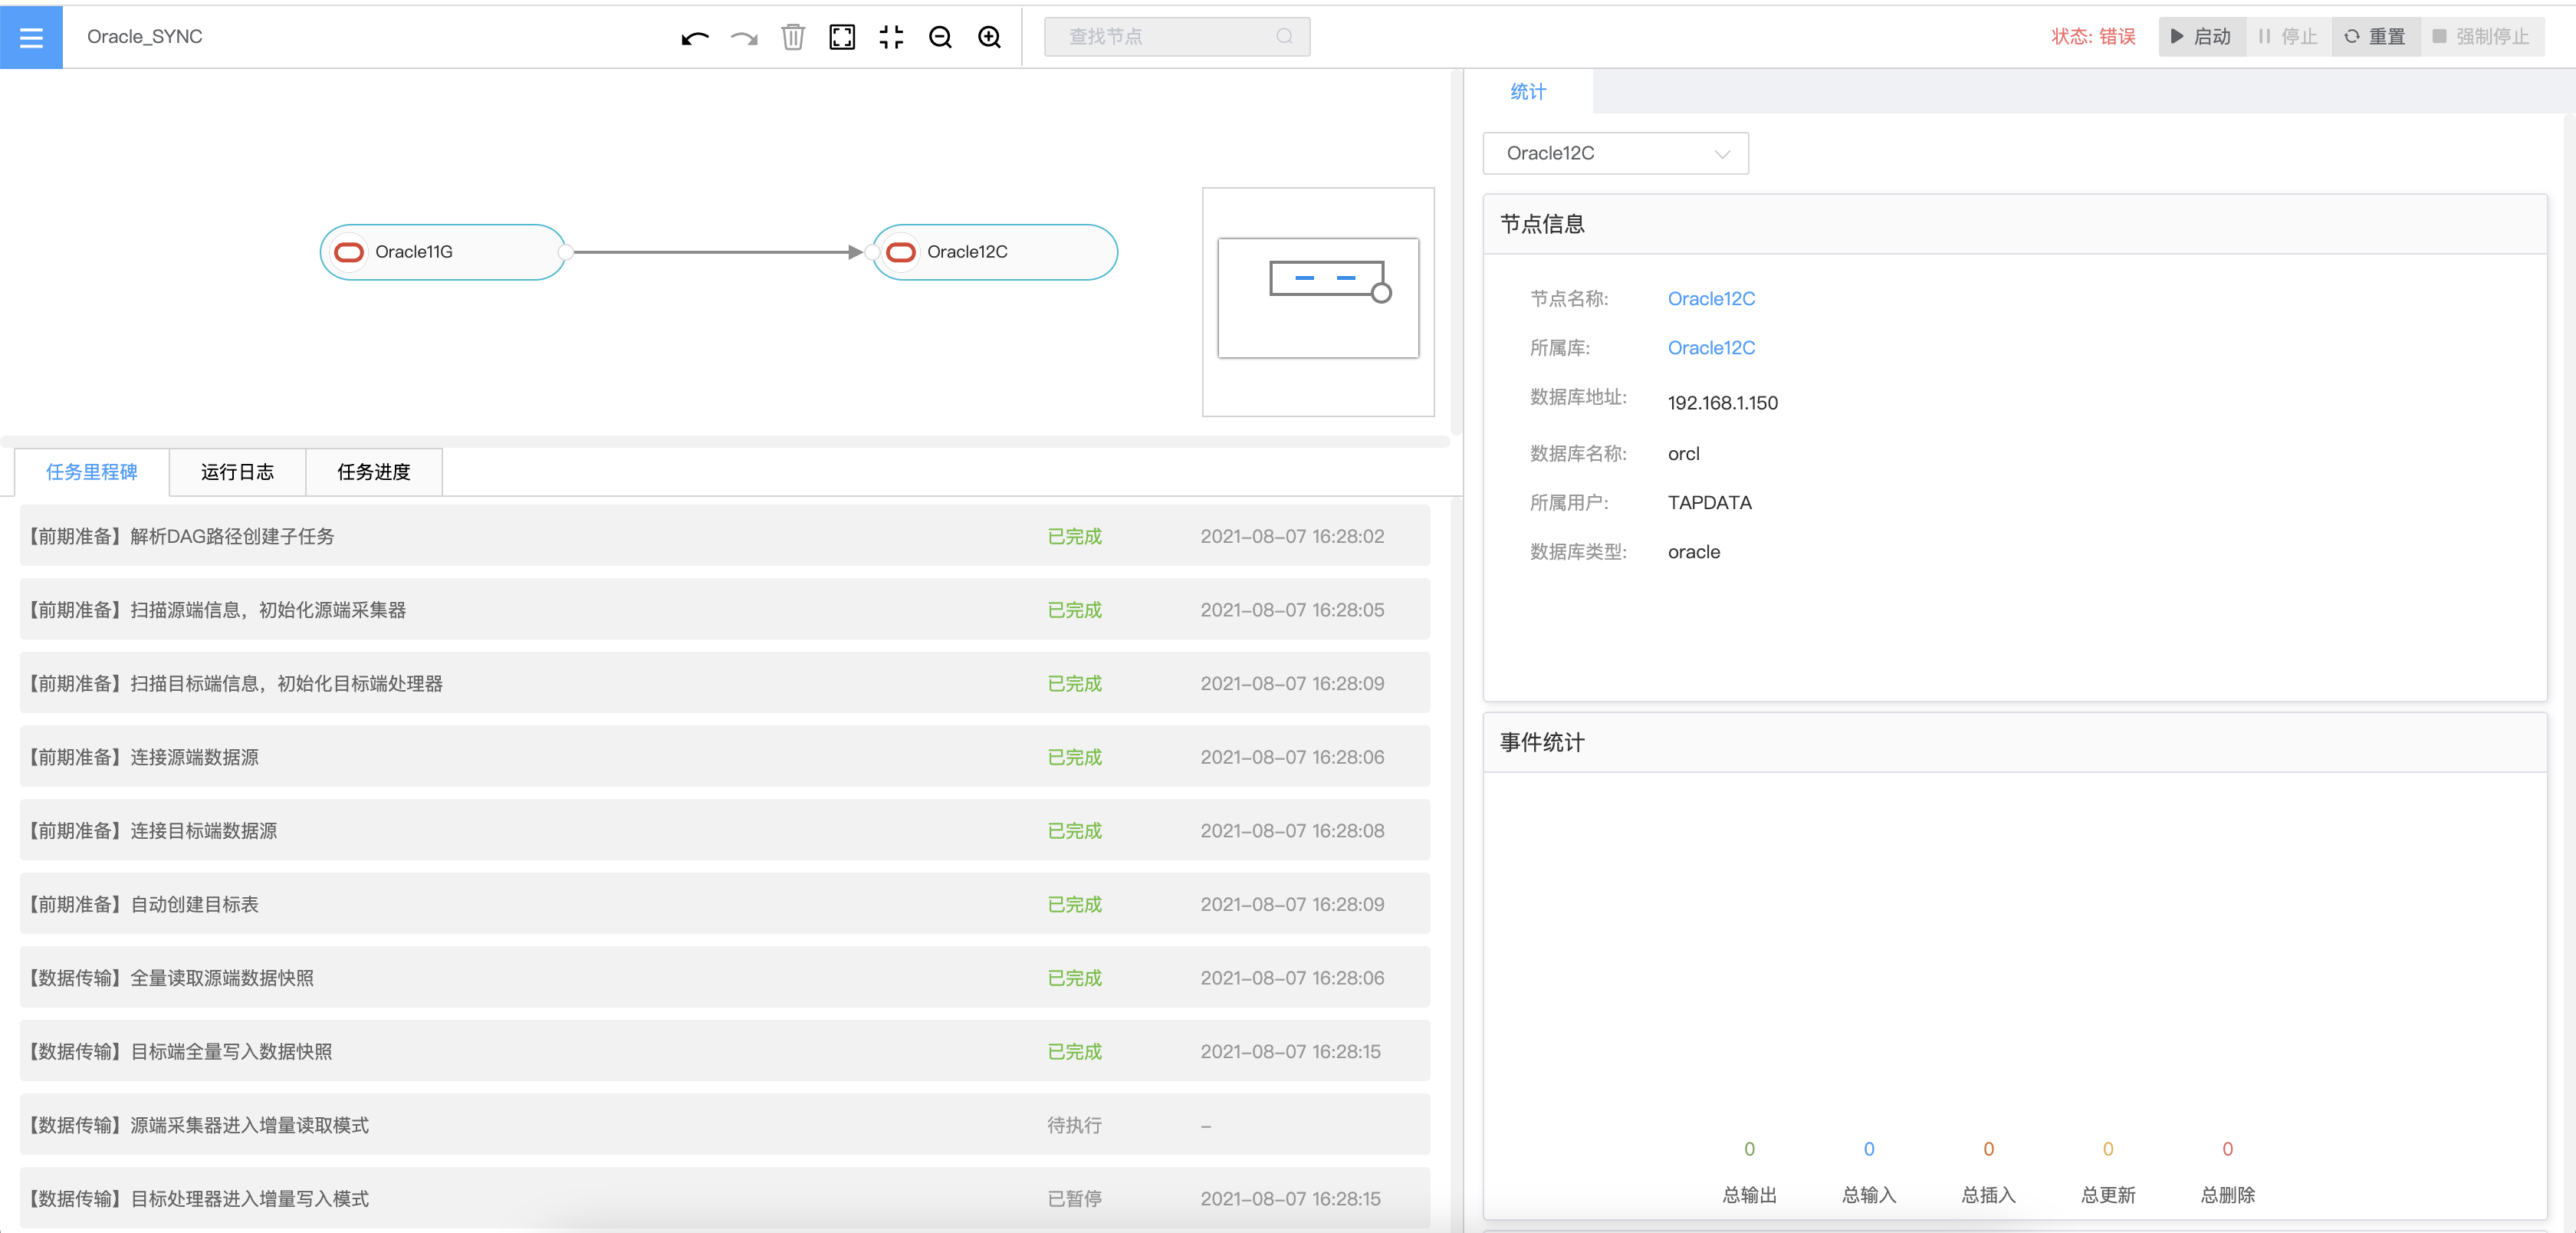2576x1233 pixels.
Task: Click the fit-to-screen frame icon
Action: click(x=842, y=38)
